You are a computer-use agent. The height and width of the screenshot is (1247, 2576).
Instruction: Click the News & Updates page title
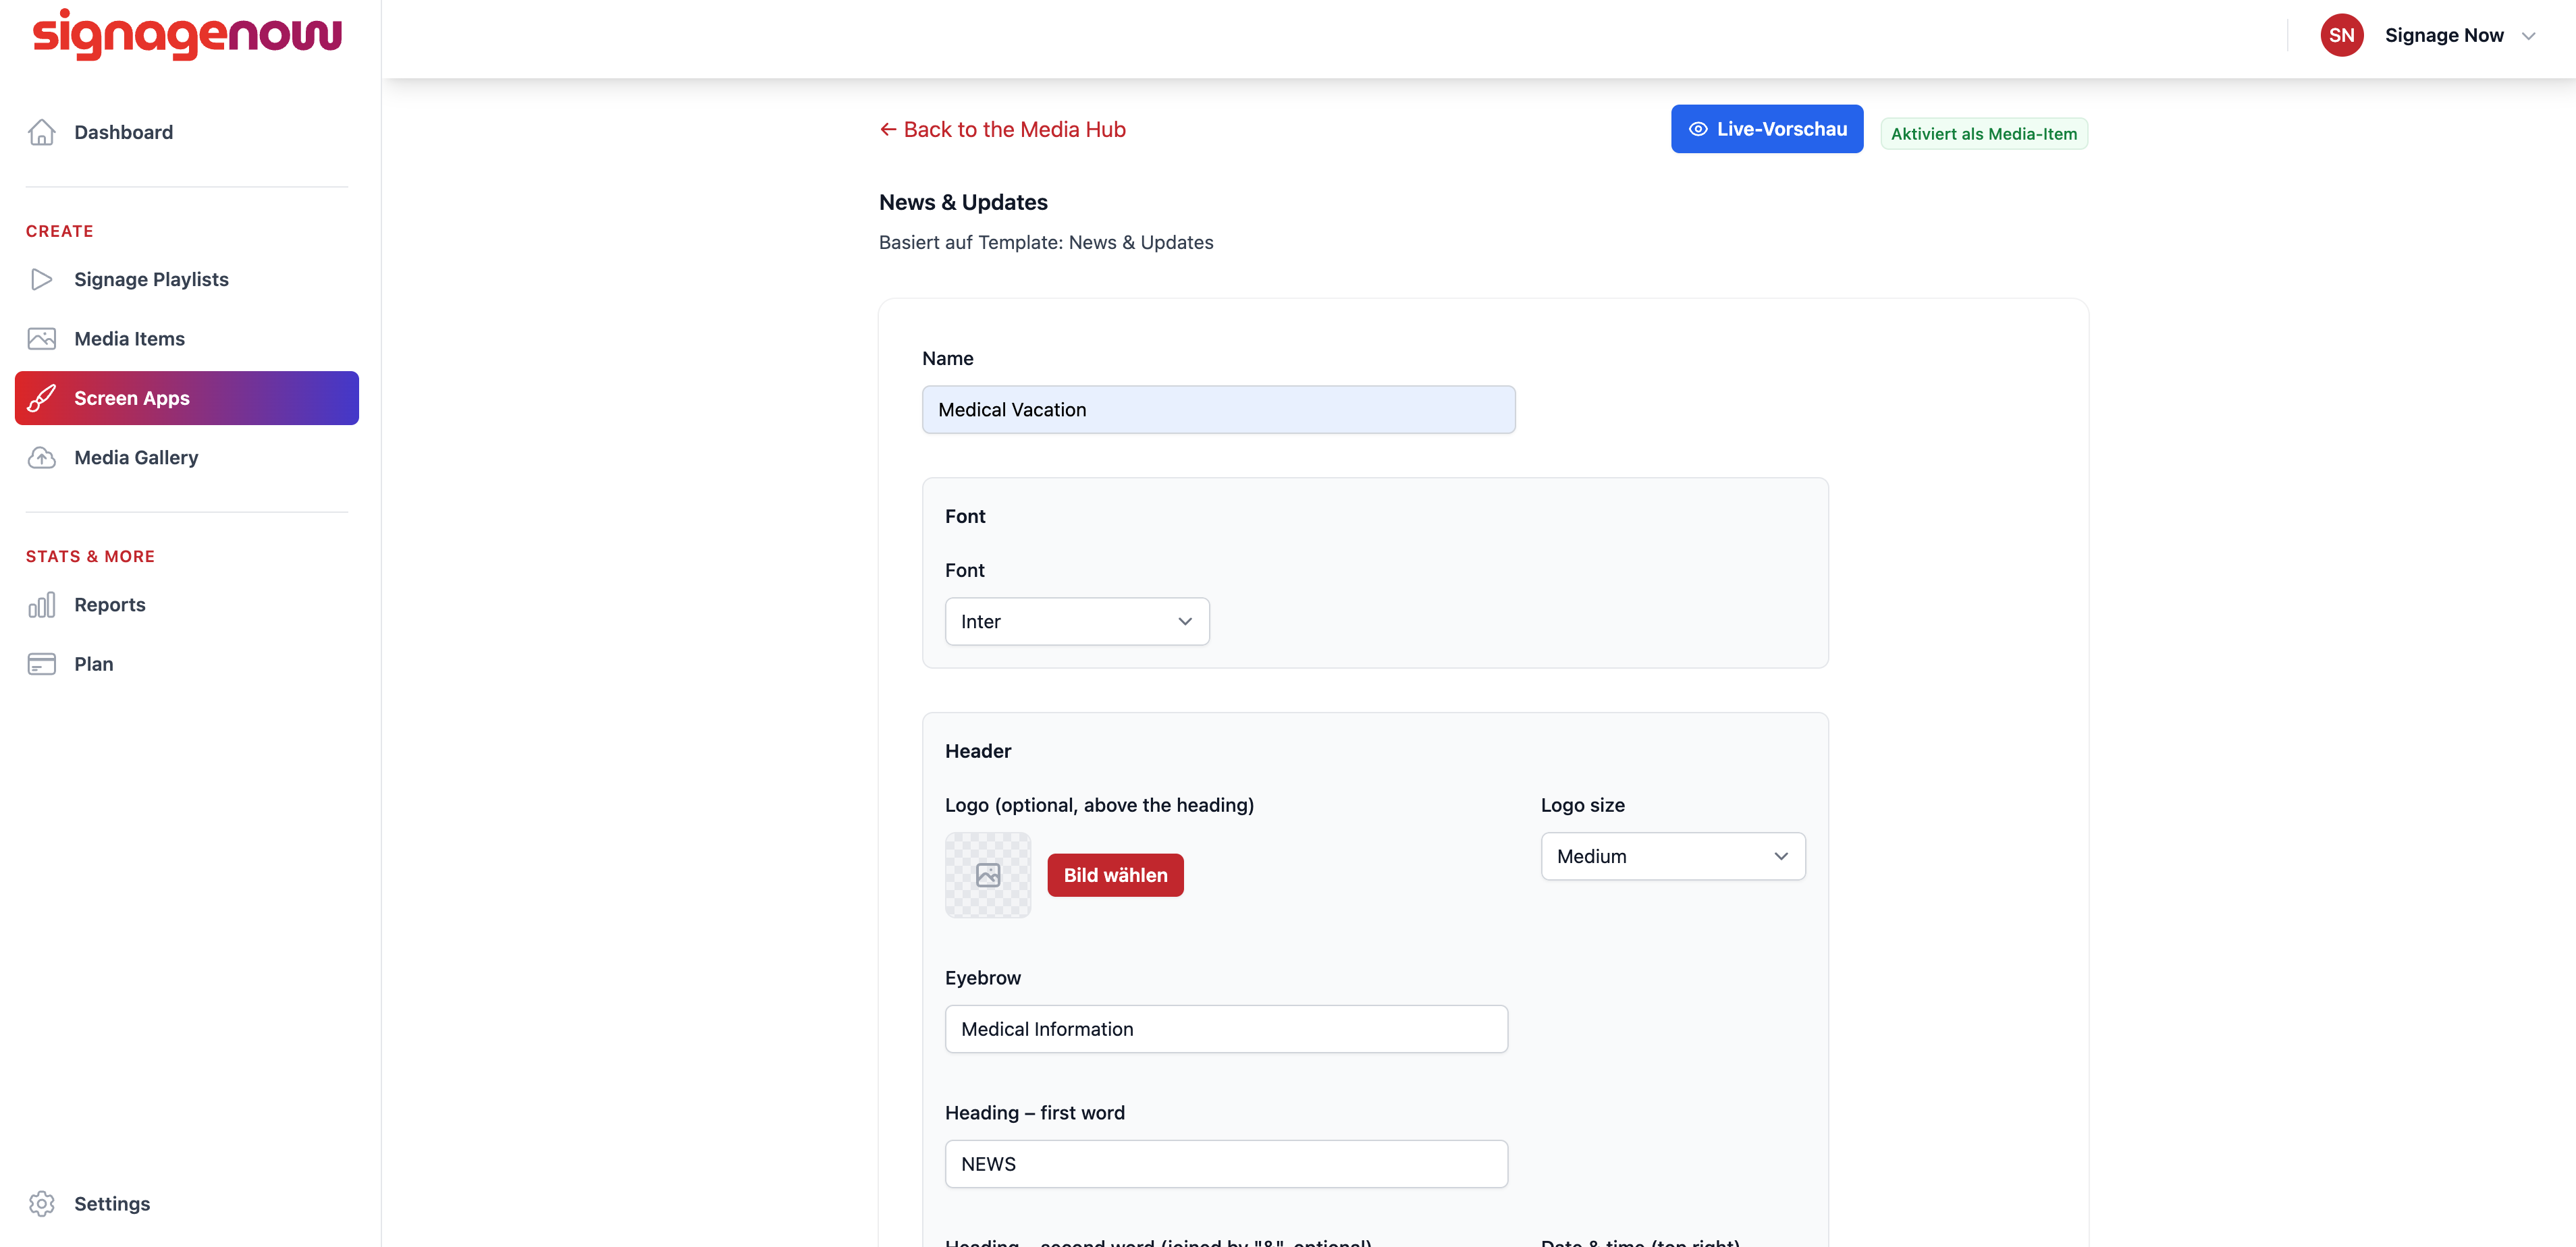pyautogui.click(x=963, y=202)
